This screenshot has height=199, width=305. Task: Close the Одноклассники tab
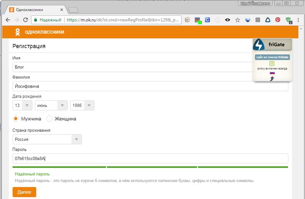[61, 10]
